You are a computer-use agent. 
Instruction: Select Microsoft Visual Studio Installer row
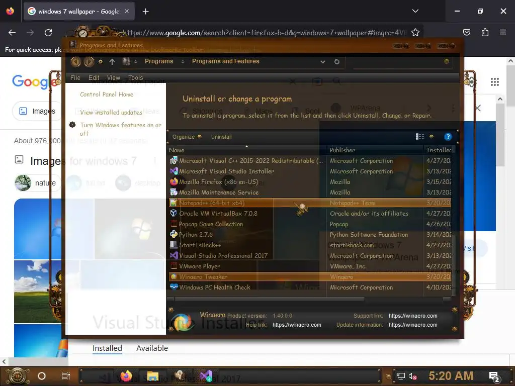(310, 171)
